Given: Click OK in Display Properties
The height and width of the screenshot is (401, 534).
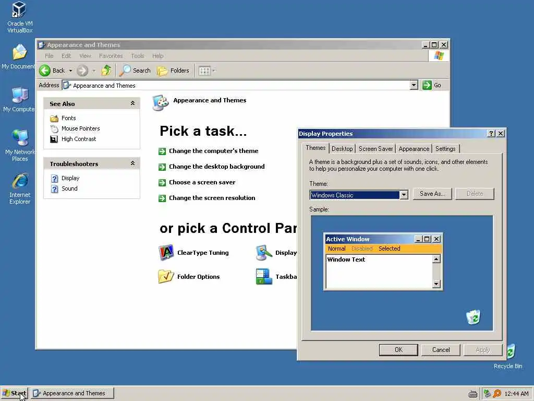Looking at the screenshot, I should [x=398, y=350].
